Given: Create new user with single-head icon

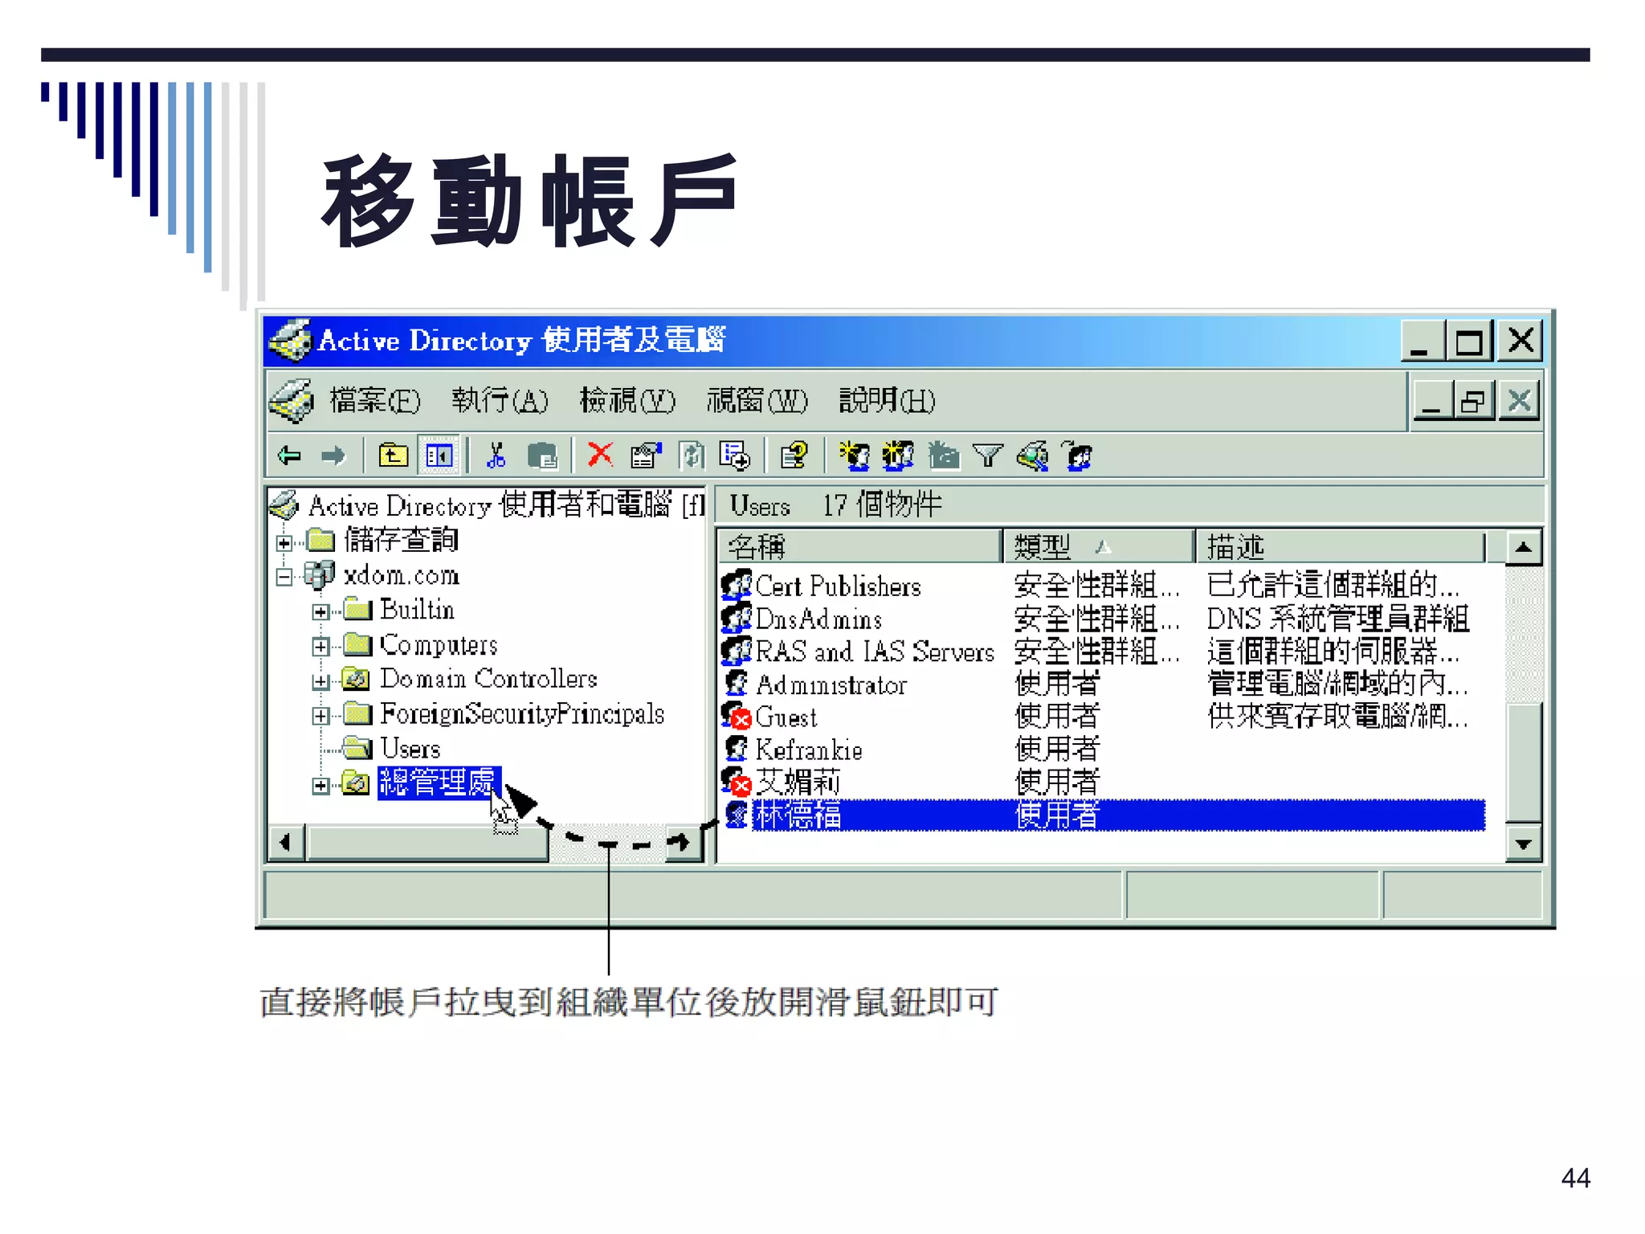Looking at the screenshot, I should click(855, 456).
